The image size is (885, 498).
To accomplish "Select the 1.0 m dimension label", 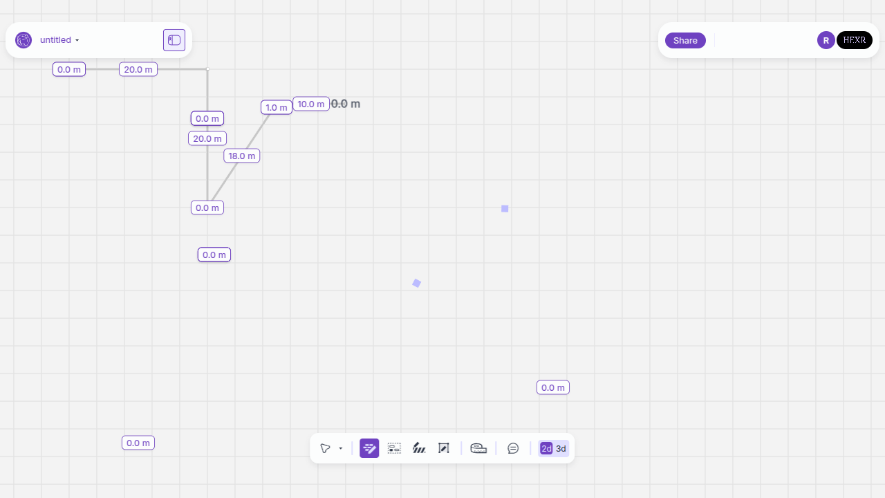I will tap(277, 107).
